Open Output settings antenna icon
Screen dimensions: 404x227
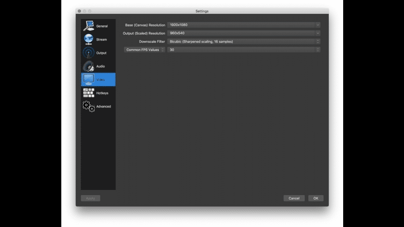coord(89,53)
